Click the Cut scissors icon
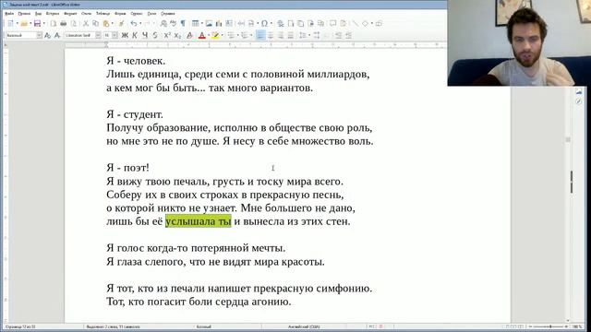This screenshot has width=591, height=332. [86, 23]
